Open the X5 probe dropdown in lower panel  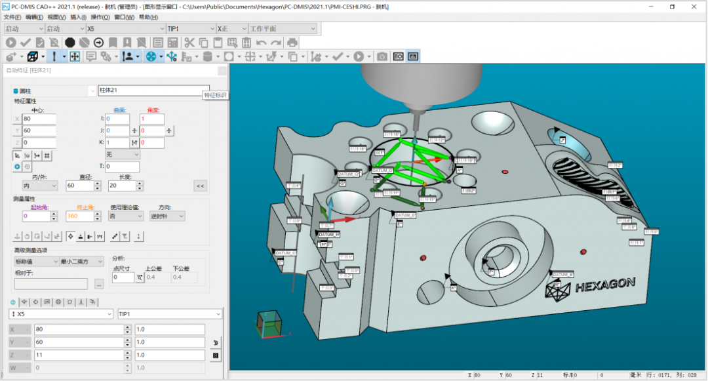click(61, 313)
